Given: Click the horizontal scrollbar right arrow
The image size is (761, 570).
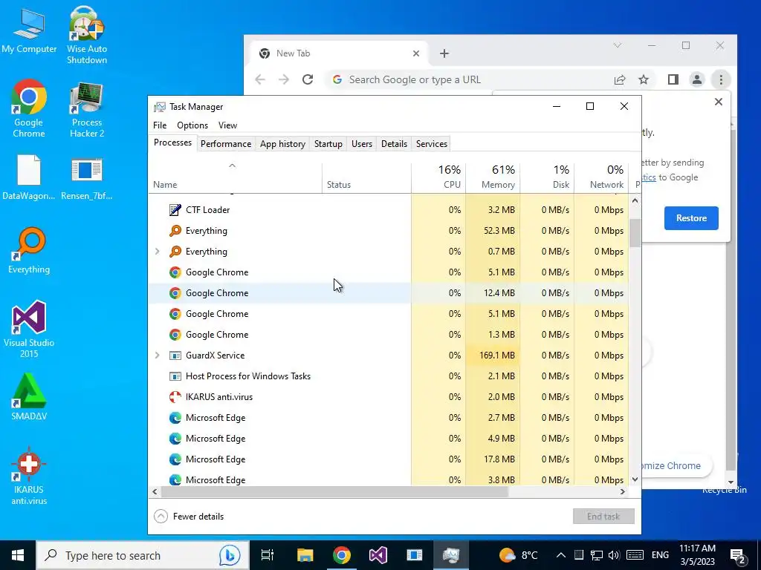Looking at the screenshot, I should (623, 491).
